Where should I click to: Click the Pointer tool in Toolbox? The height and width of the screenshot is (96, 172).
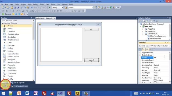[17, 26]
